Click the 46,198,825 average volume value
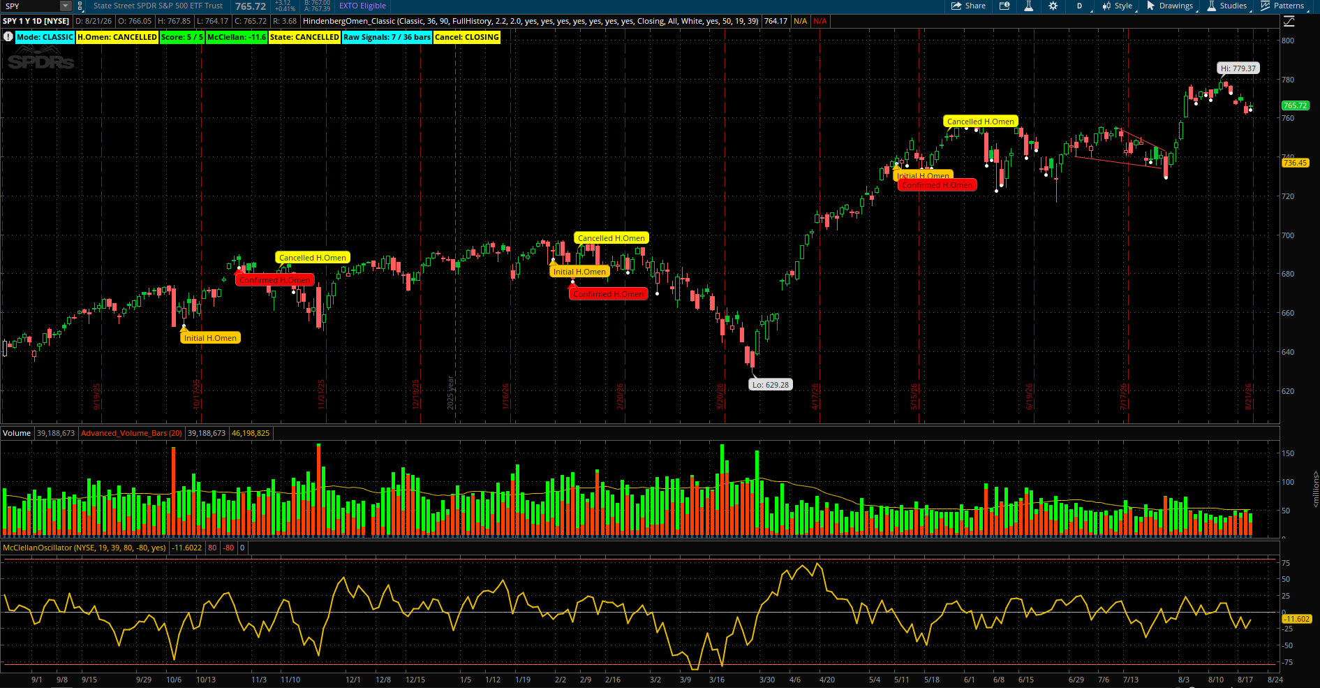Viewport: 1320px width, 688px height. click(251, 433)
